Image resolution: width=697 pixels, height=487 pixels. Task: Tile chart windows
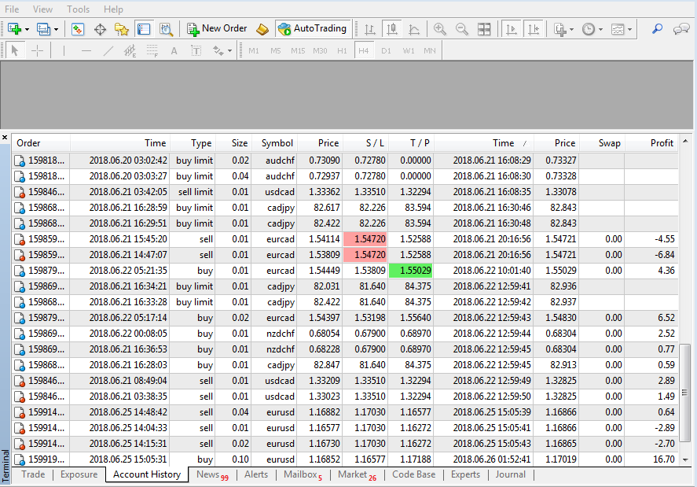tap(484, 29)
